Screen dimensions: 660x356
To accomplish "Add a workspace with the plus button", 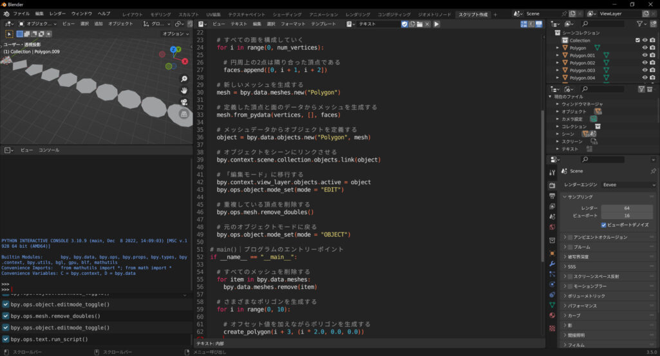I will (495, 14).
